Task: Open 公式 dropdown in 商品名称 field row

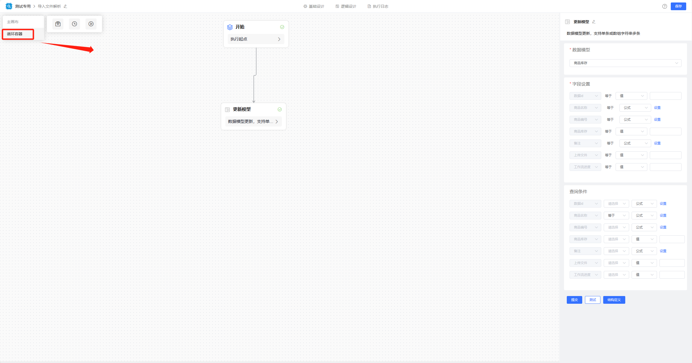Action: pyautogui.click(x=635, y=108)
